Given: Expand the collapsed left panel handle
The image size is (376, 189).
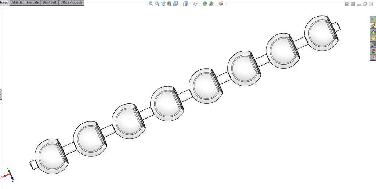Looking at the screenshot, I should pos(1,94).
